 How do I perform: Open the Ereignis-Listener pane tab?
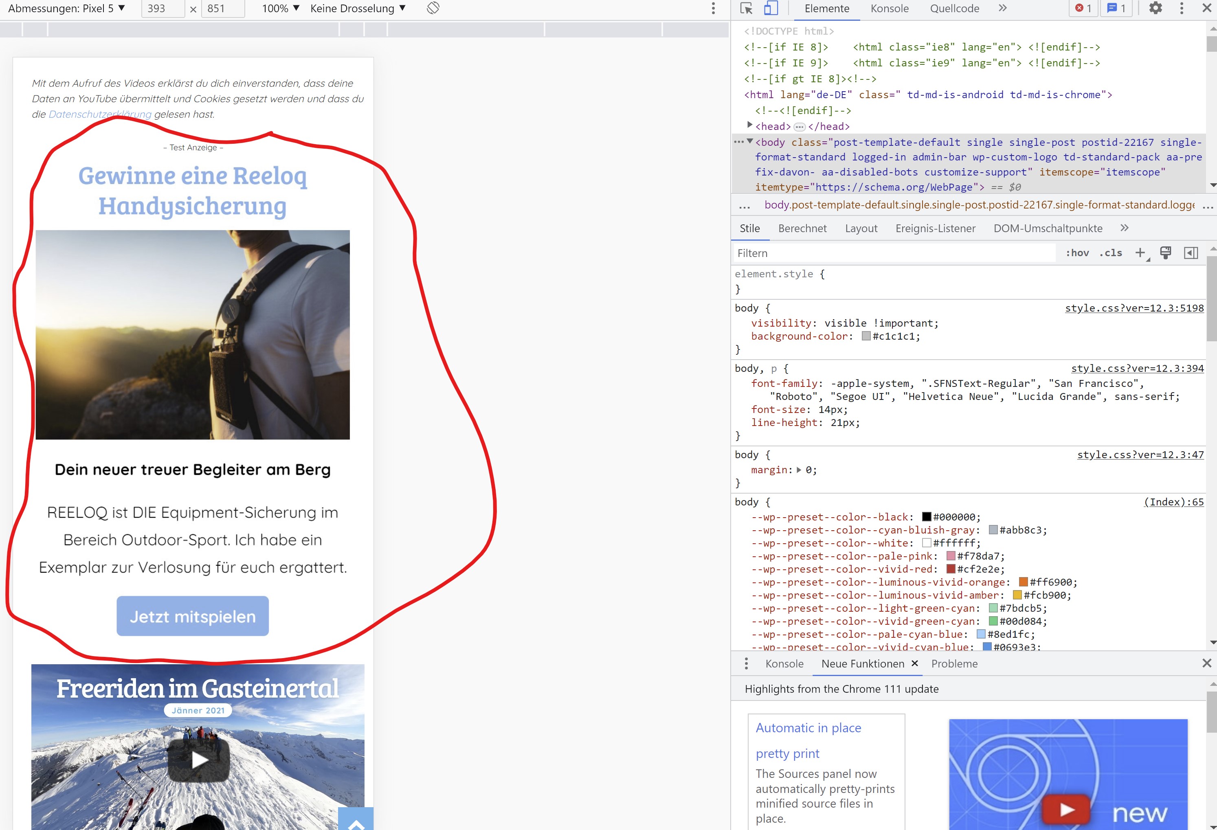point(936,228)
